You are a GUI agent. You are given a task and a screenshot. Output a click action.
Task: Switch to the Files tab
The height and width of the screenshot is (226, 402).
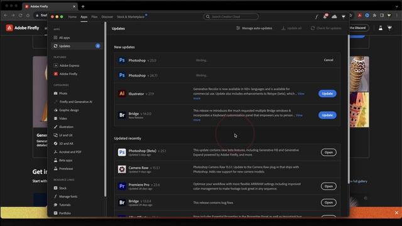[x=94, y=17]
